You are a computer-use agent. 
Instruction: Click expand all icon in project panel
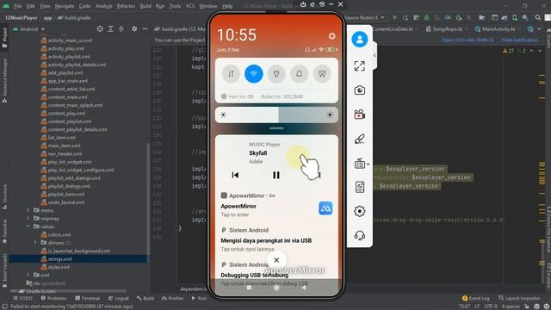111,28
